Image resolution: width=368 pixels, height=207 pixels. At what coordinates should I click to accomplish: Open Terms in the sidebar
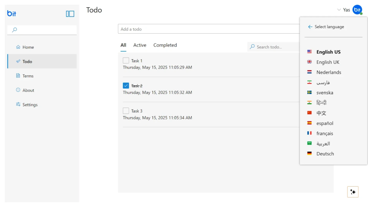coord(42,76)
